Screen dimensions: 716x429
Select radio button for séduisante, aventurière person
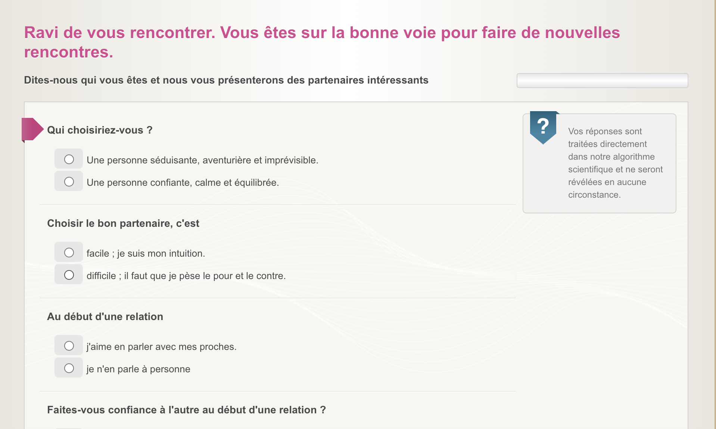pyautogui.click(x=69, y=159)
